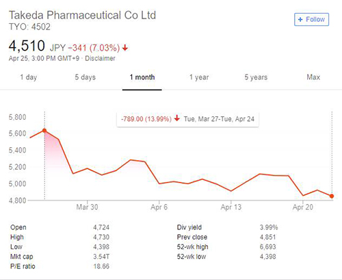The image size is (342, 280).
Task: Click the red arrow icon in the tooltip
Action: (x=177, y=118)
